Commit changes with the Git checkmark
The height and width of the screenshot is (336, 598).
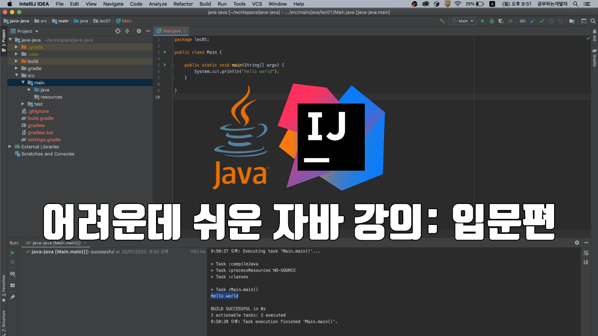point(542,21)
